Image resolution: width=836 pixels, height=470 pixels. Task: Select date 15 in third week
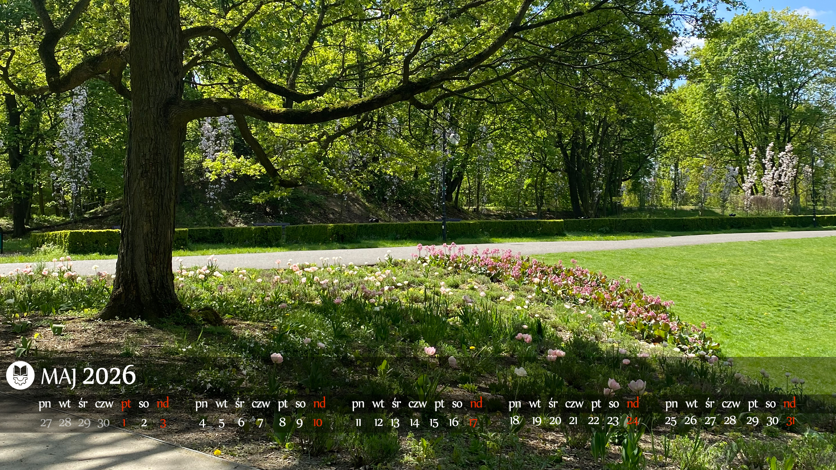[434, 423]
